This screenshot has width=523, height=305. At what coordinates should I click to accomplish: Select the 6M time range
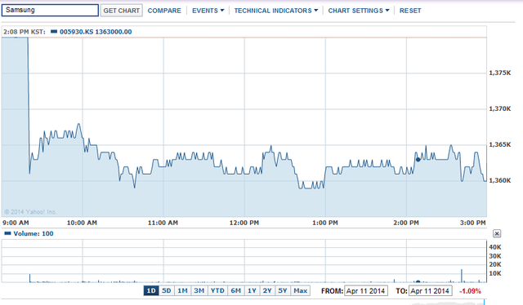click(236, 290)
